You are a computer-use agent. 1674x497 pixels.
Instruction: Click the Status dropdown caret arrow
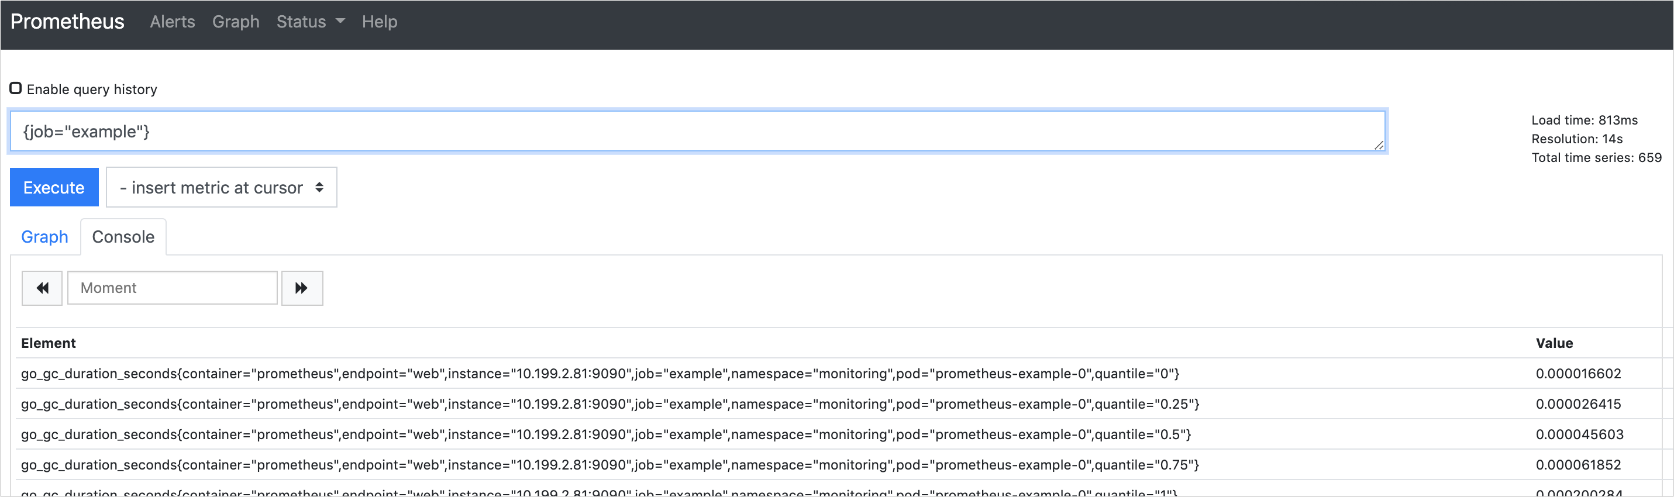340,22
